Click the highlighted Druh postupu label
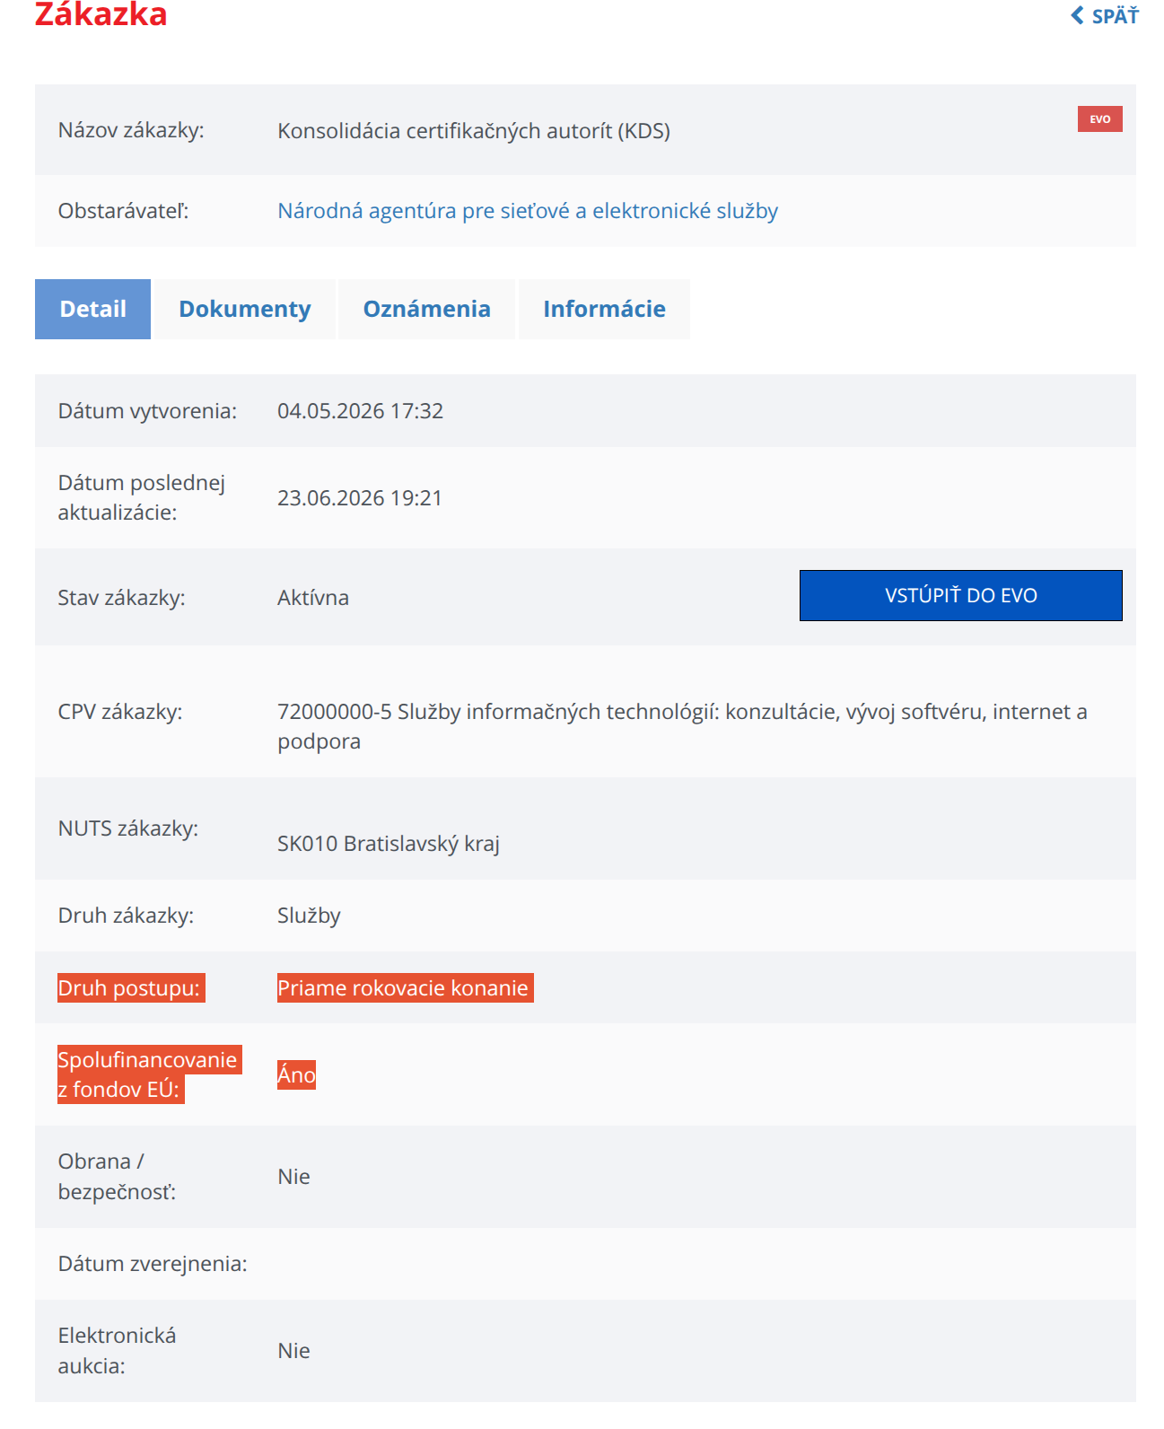The width and height of the screenshot is (1164, 1429). coord(131,988)
